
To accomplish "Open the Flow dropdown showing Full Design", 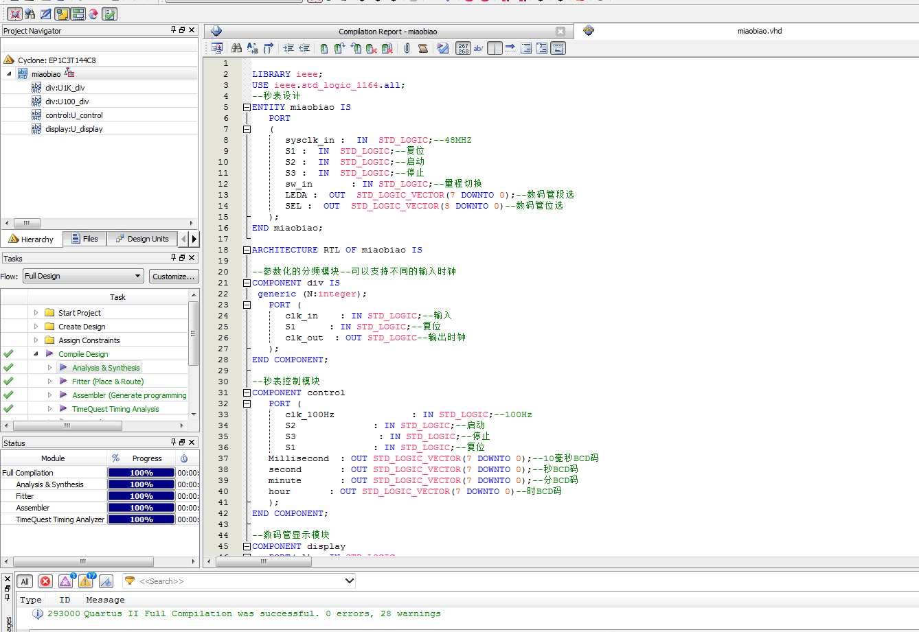I will tap(83, 276).
